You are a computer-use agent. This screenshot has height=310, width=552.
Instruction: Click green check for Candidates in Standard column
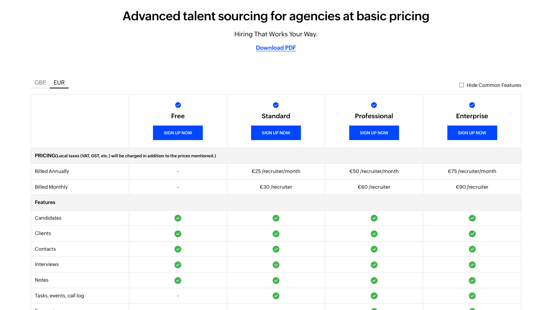click(276, 218)
